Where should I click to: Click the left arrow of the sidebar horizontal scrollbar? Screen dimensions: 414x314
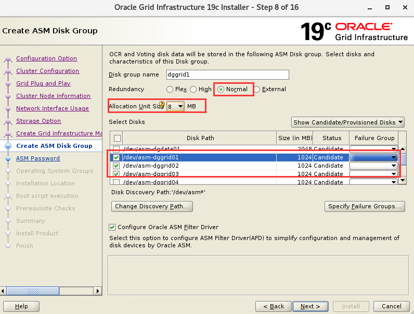pyautogui.click(x=5, y=291)
